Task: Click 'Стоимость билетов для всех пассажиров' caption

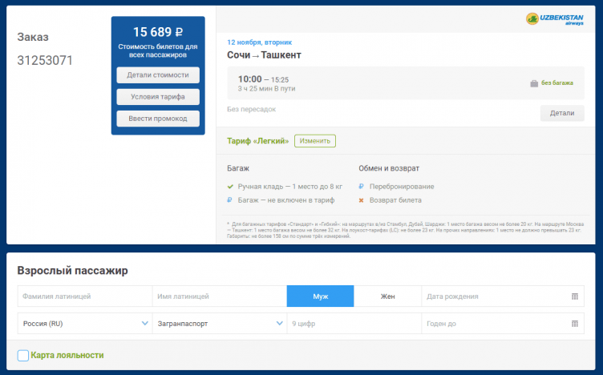Action: coord(158,50)
